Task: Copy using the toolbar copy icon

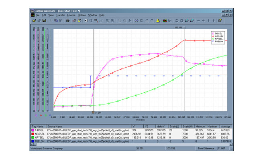Action: click(56, 20)
